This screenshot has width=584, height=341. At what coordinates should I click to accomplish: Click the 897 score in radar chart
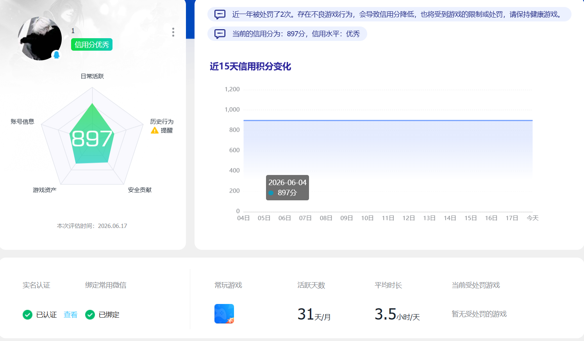[92, 138]
